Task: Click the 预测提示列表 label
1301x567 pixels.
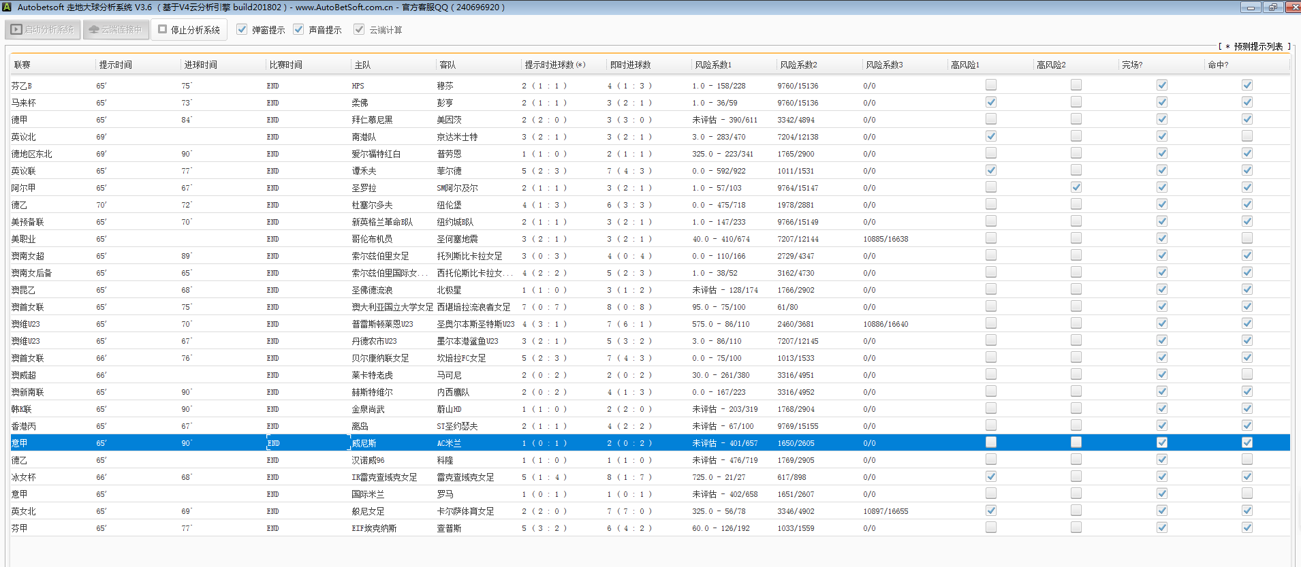Action: pos(1257,46)
